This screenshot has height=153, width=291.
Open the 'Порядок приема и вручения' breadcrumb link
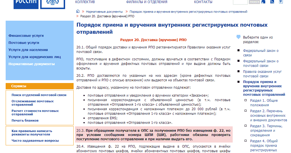click(x=188, y=12)
